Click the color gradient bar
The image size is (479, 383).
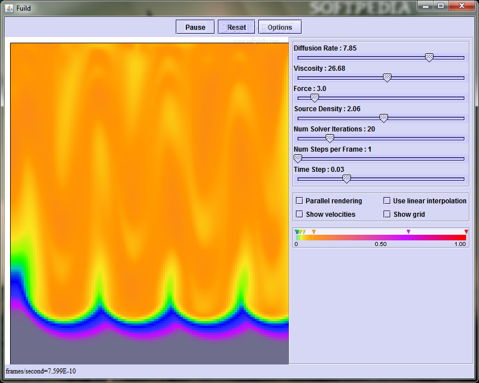pos(381,238)
